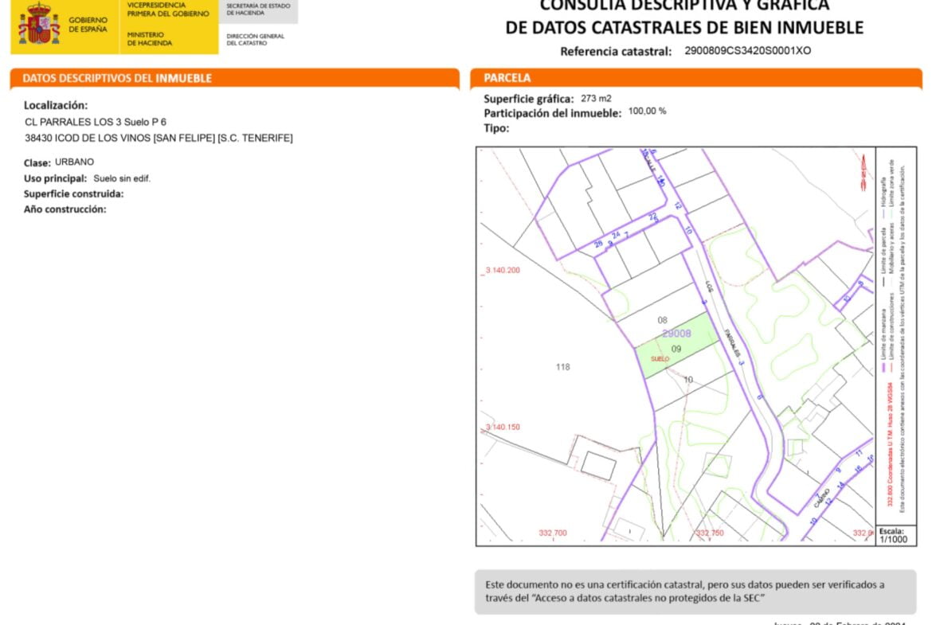Select the 'Suelo sin edif.' value

(x=122, y=178)
